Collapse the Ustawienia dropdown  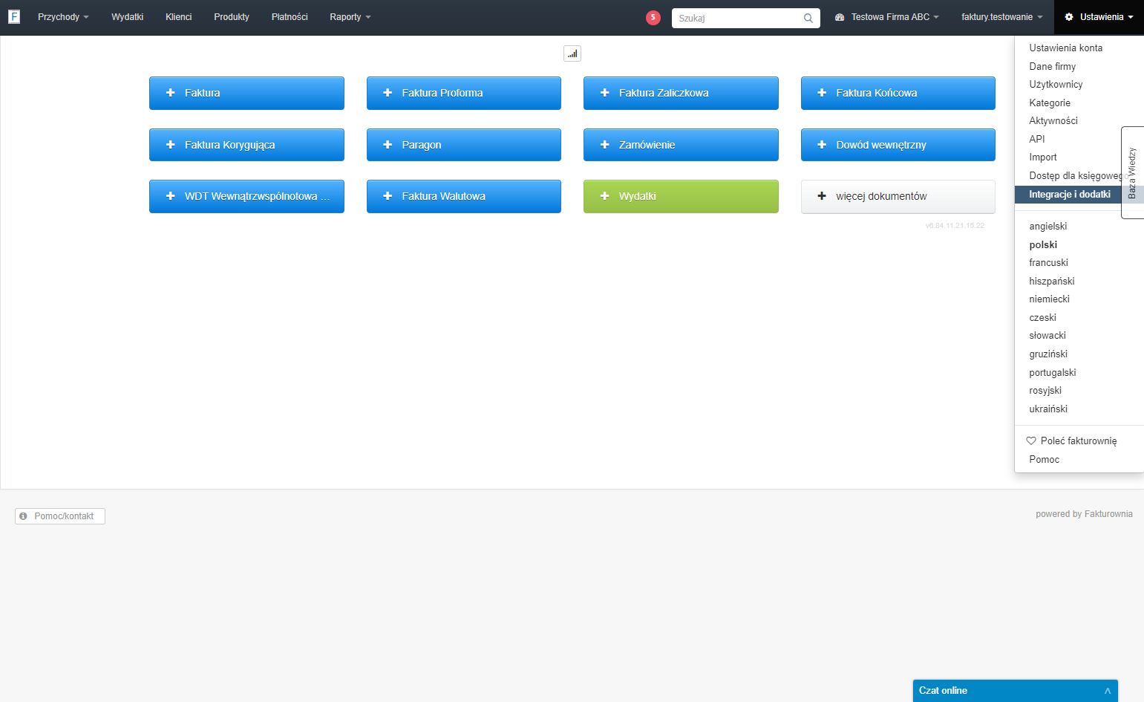click(x=1099, y=17)
